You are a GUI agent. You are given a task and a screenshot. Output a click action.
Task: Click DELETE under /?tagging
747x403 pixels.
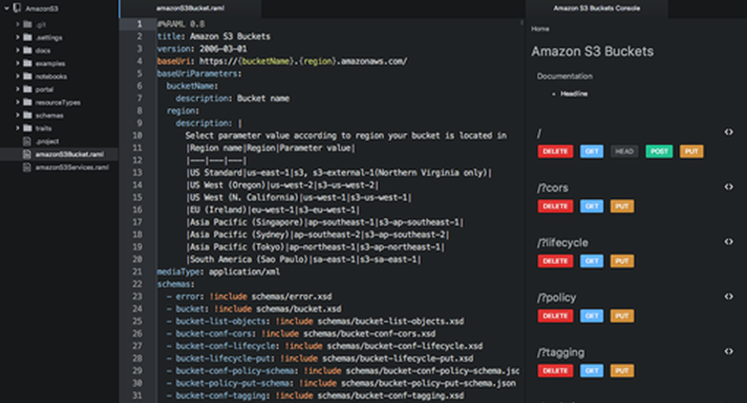pos(555,371)
